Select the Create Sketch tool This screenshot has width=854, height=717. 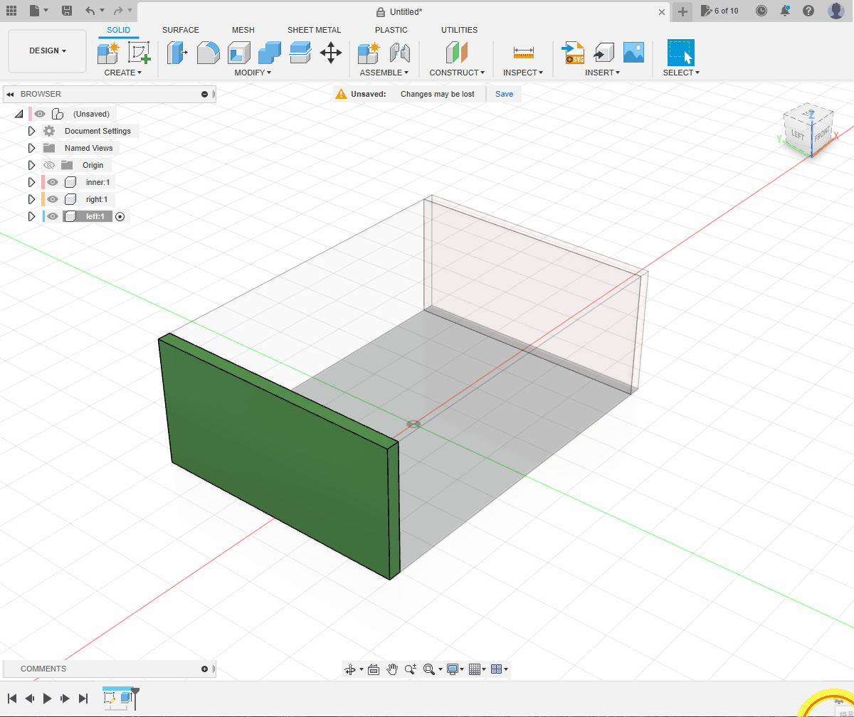139,53
